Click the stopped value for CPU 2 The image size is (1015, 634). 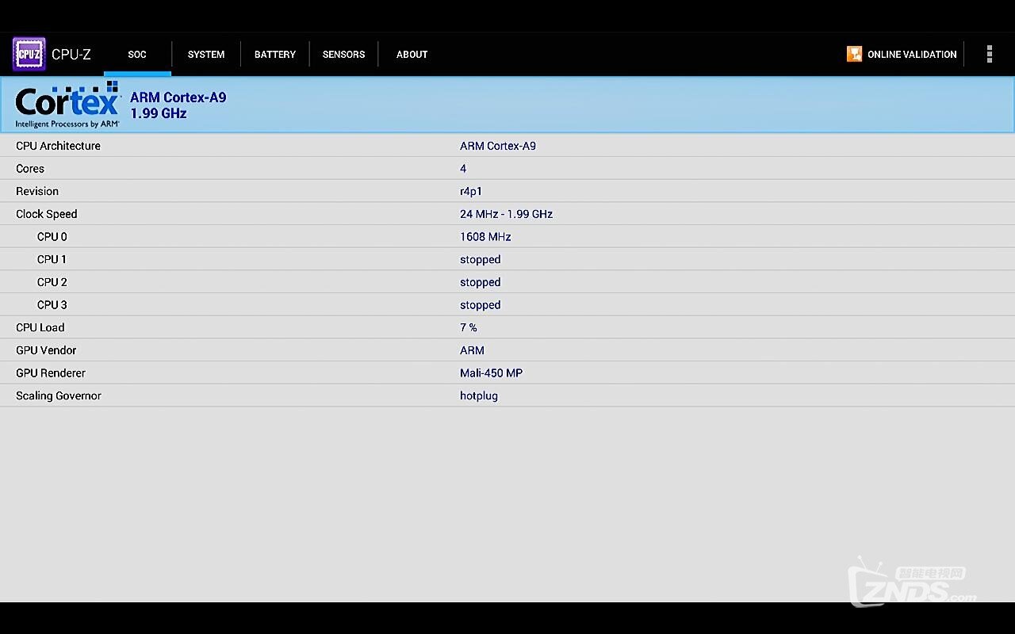[x=481, y=282]
